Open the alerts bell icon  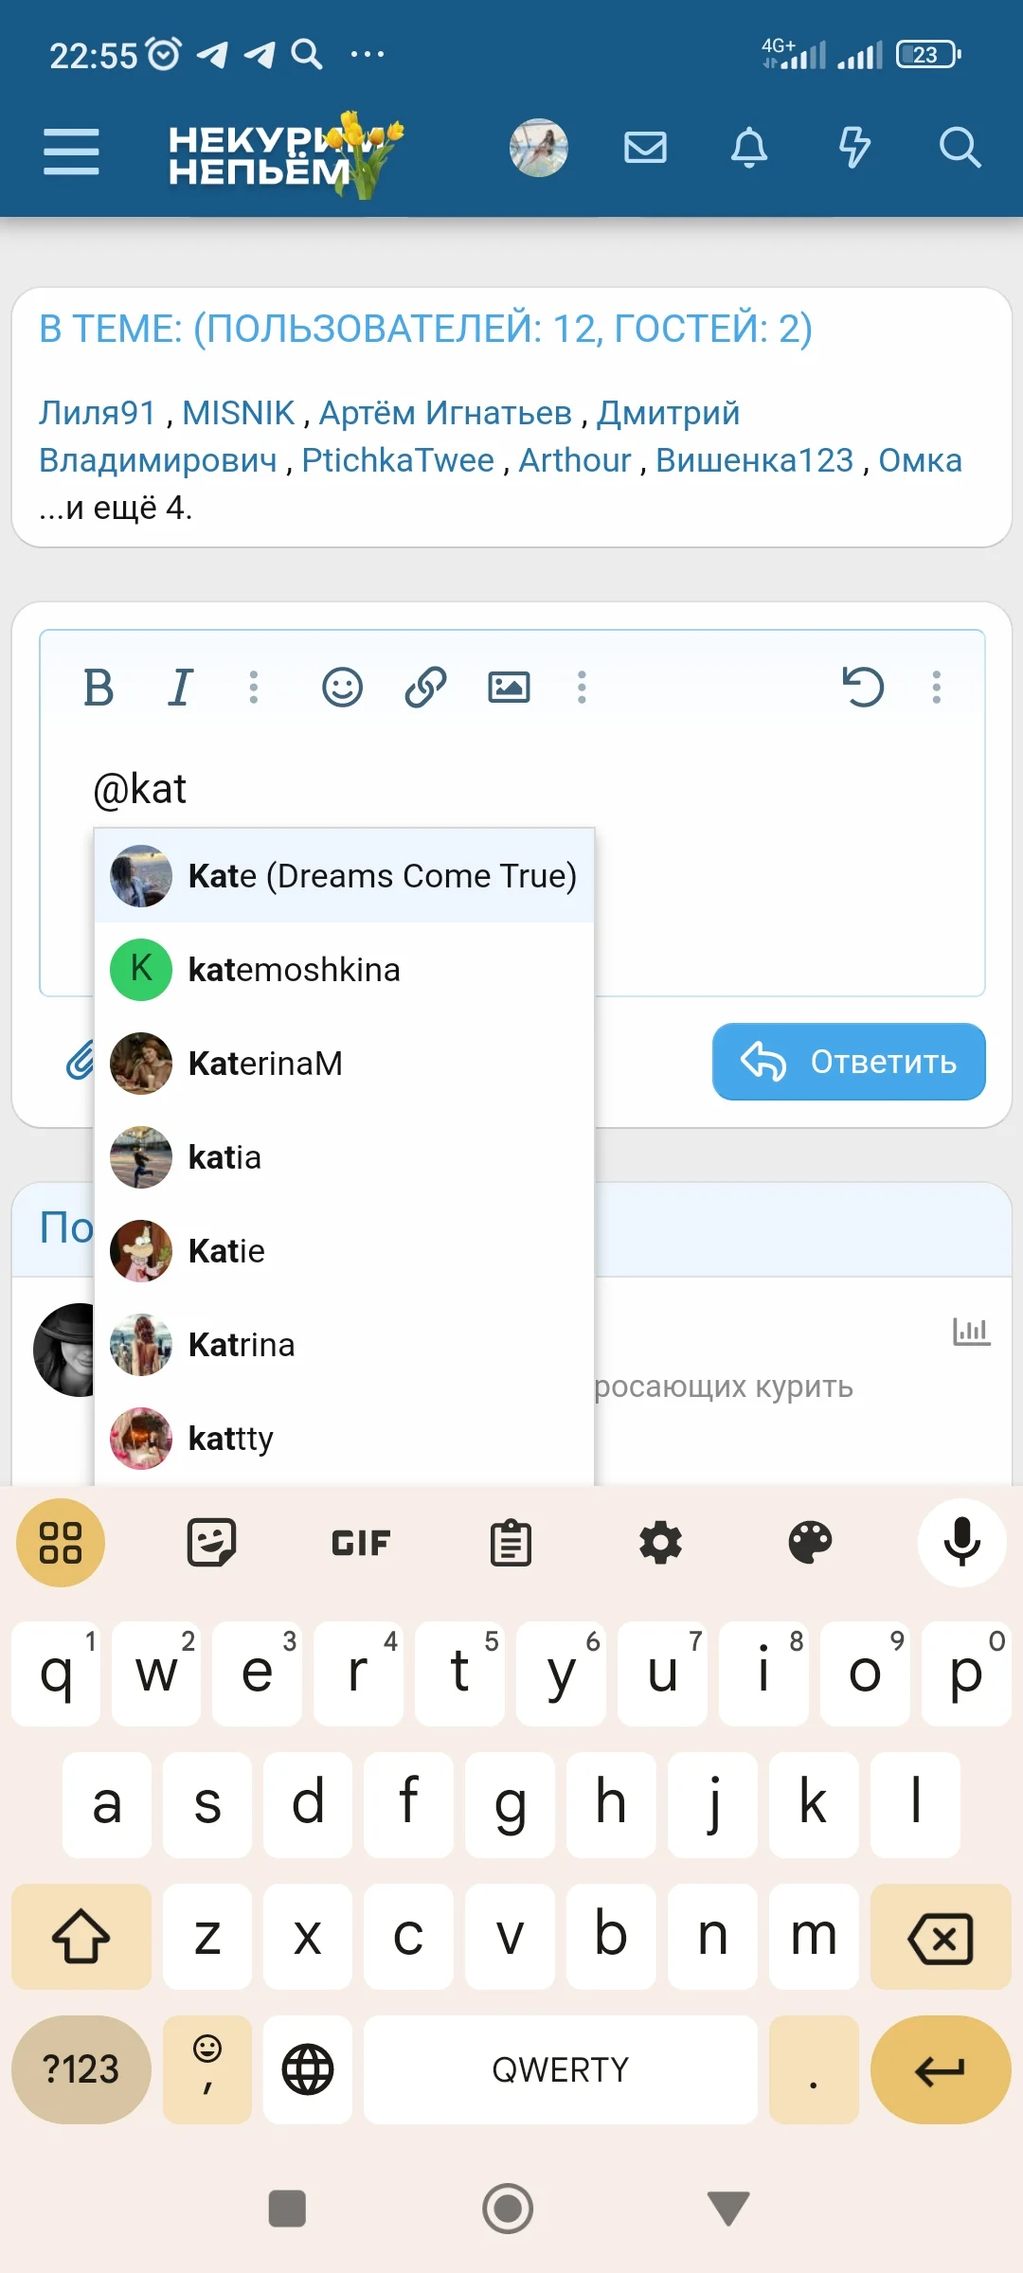point(749,148)
